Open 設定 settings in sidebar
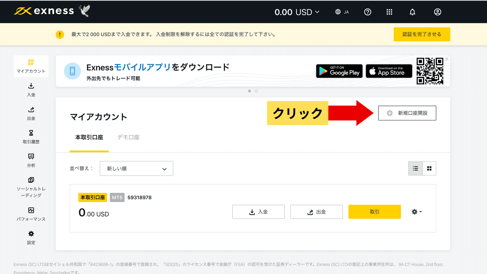This screenshot has height=274, width=487. coord(31,238)
